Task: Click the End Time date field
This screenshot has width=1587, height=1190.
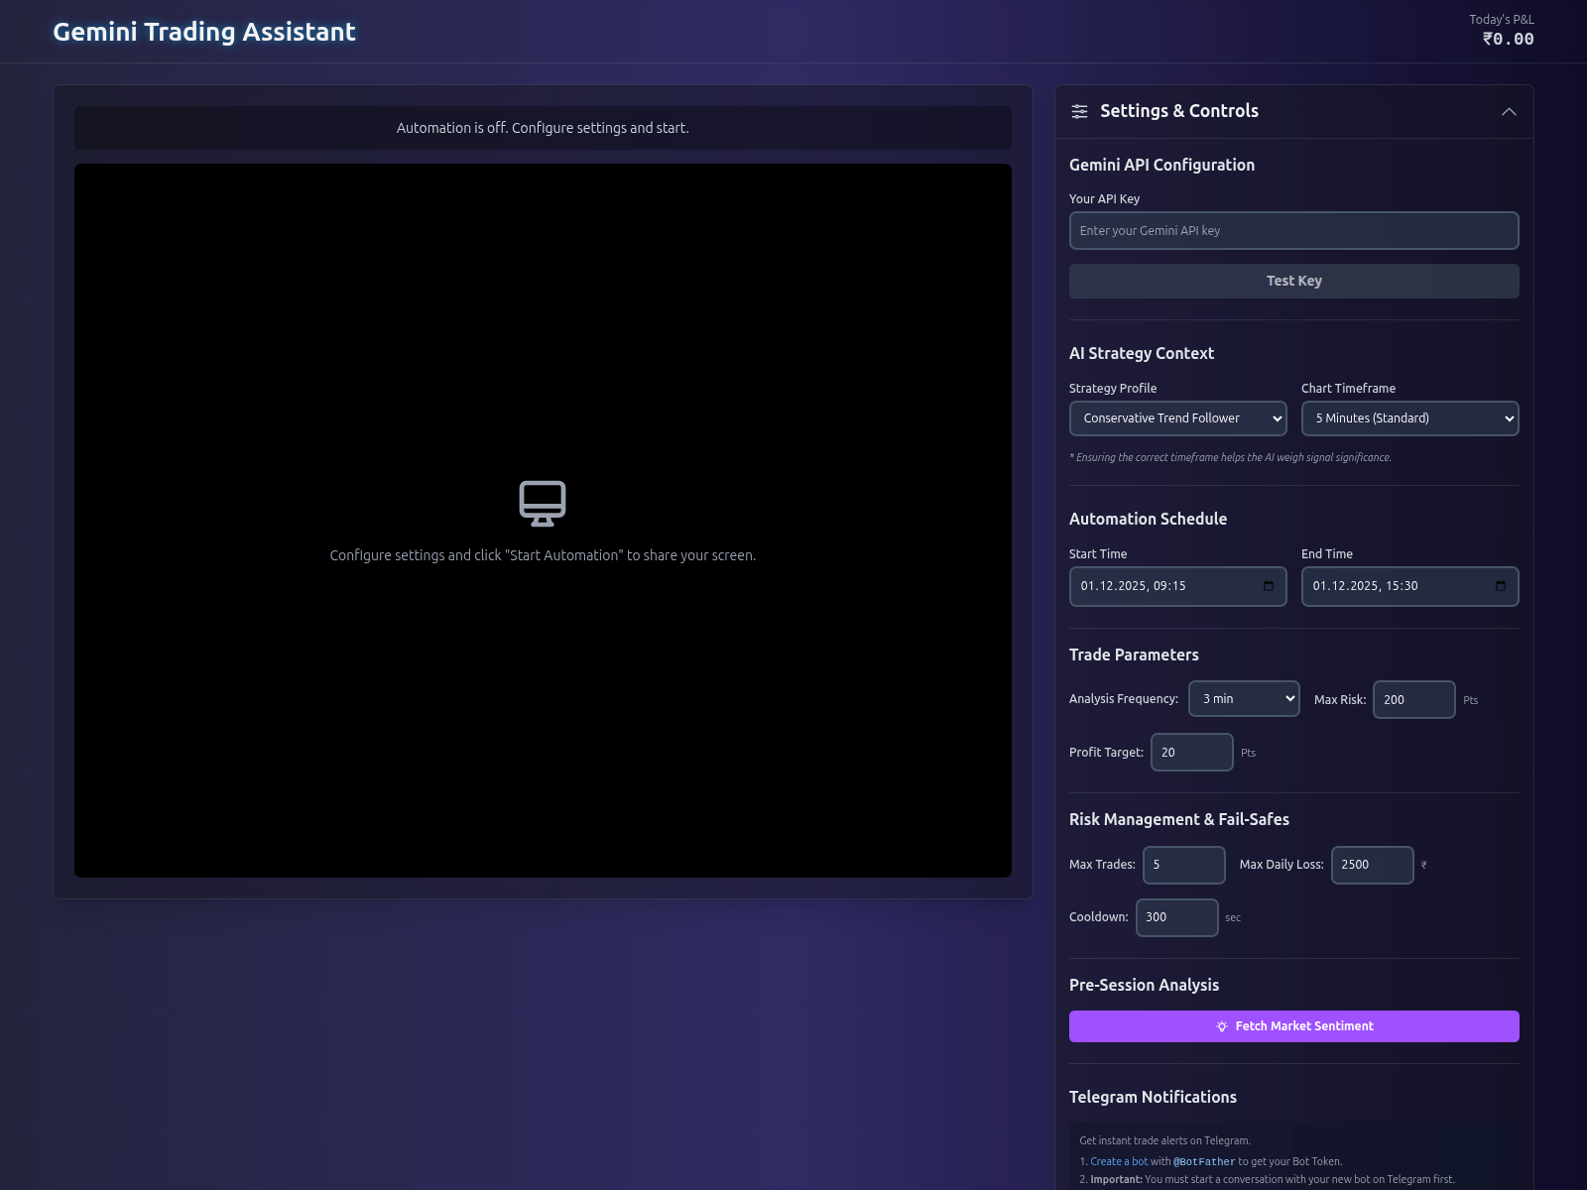Action: click(1410, 586)
